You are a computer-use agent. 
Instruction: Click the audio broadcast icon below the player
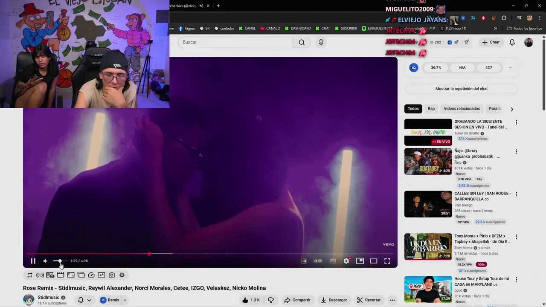(40, 275)
